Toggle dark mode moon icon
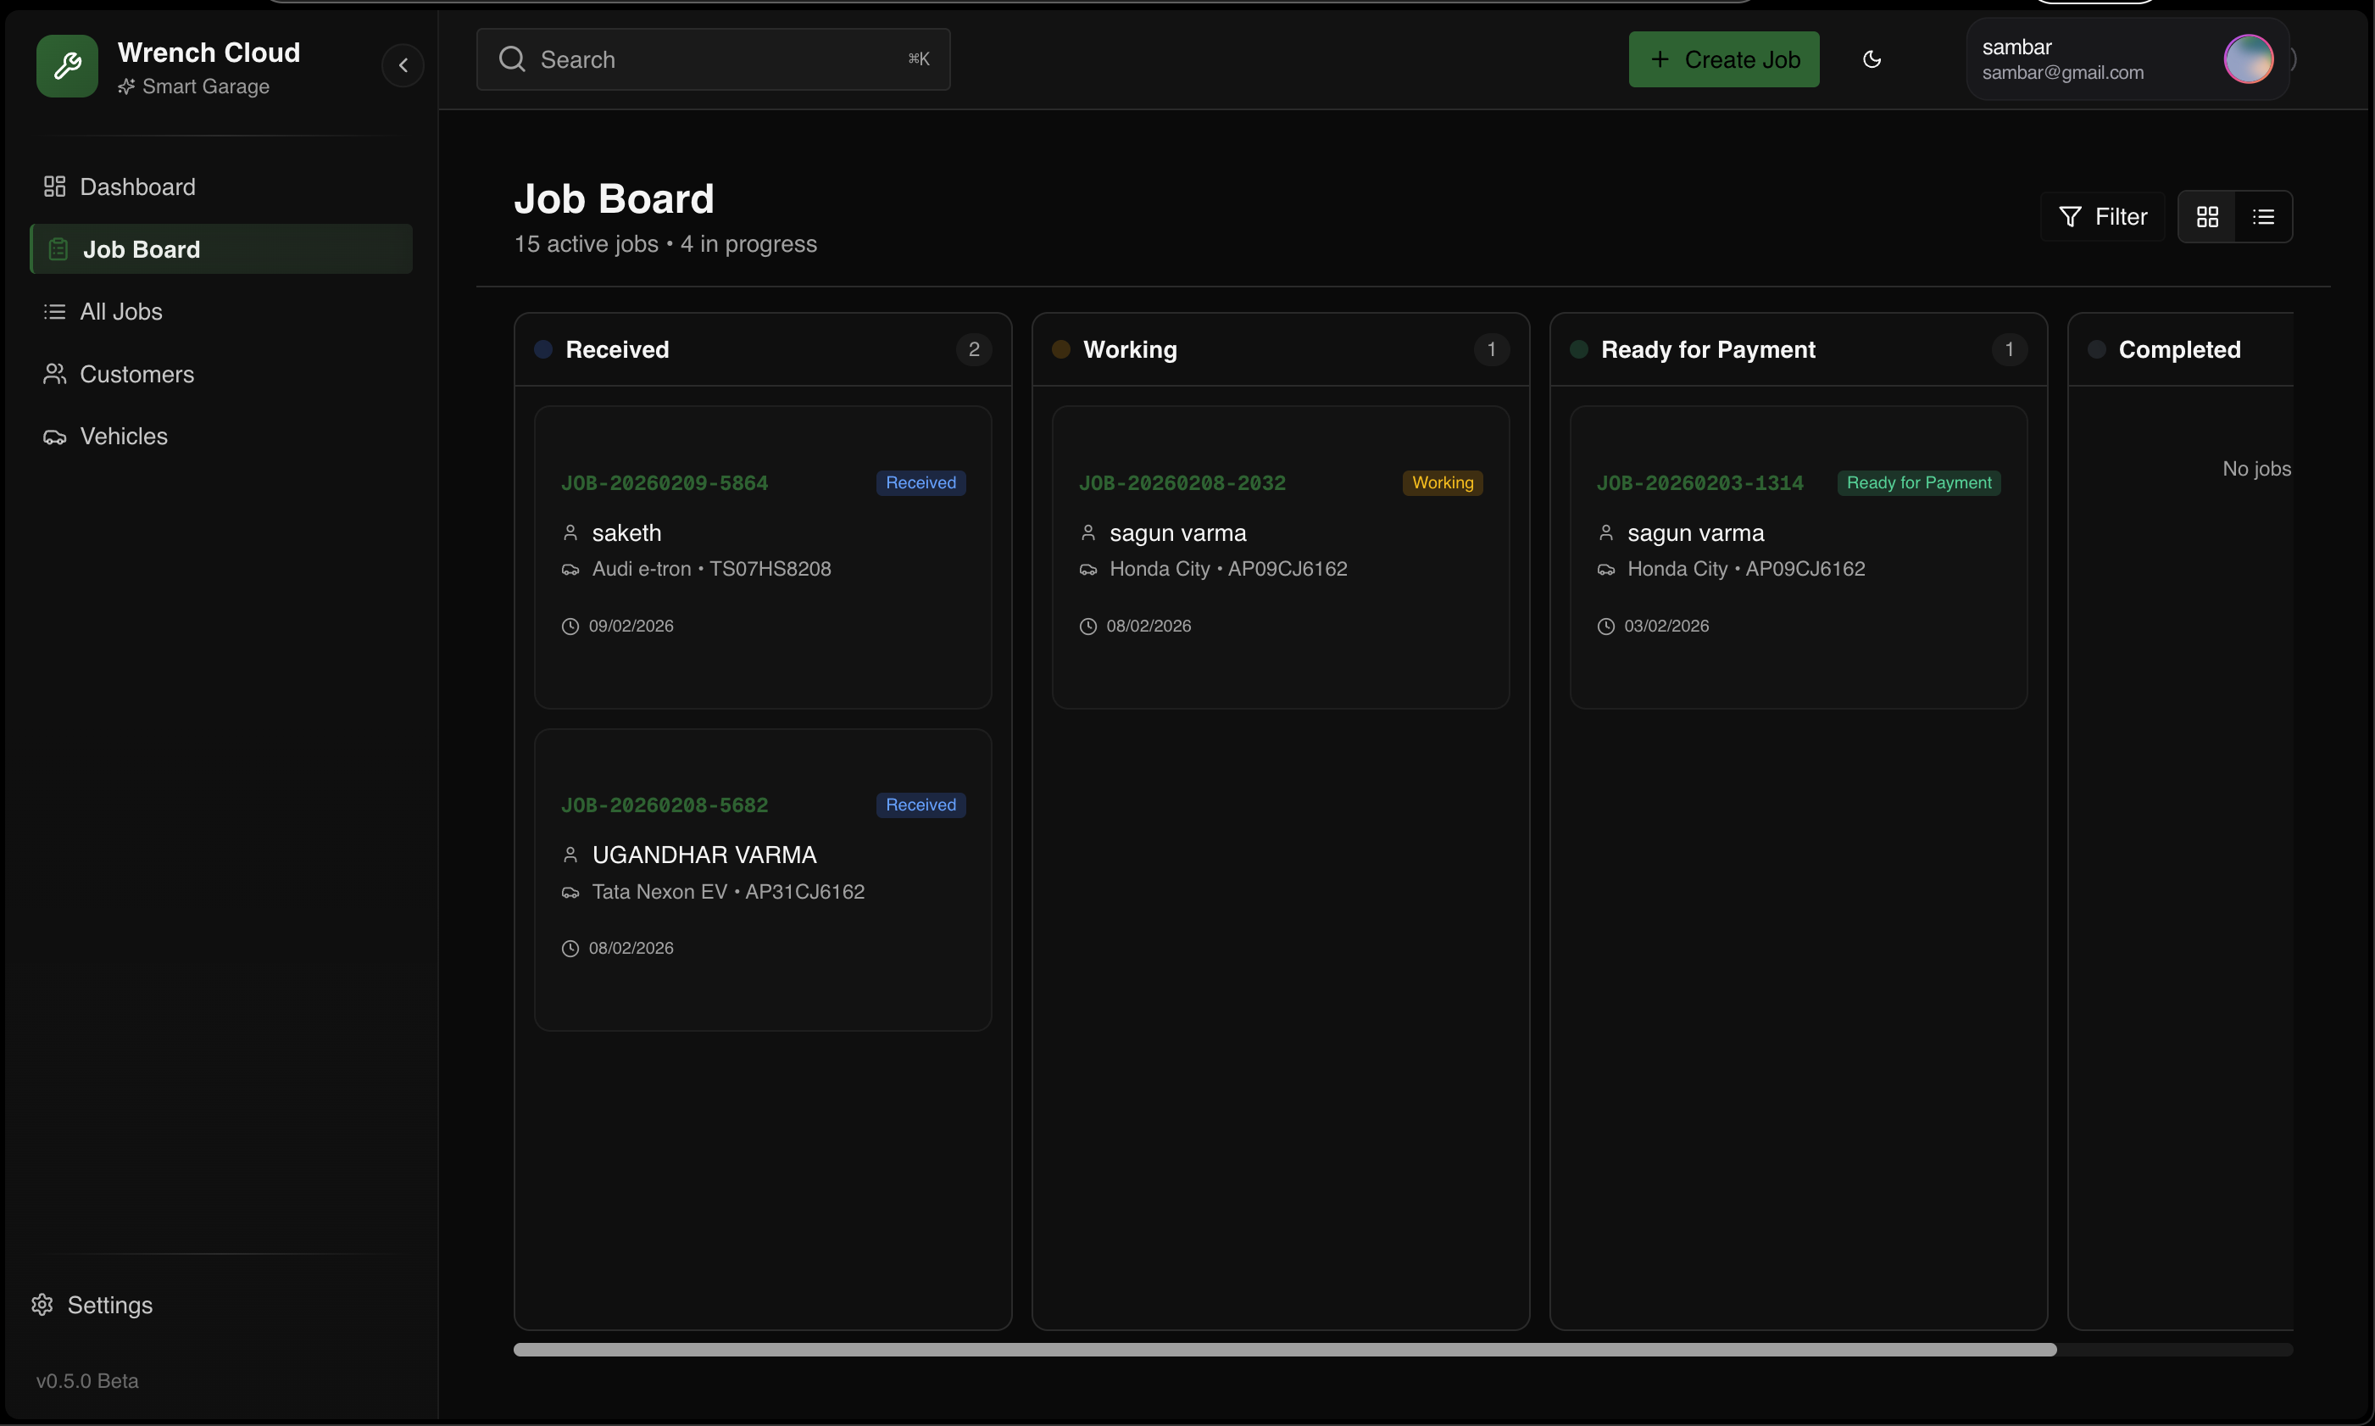The image size is (2375, 1426). 1872,59
